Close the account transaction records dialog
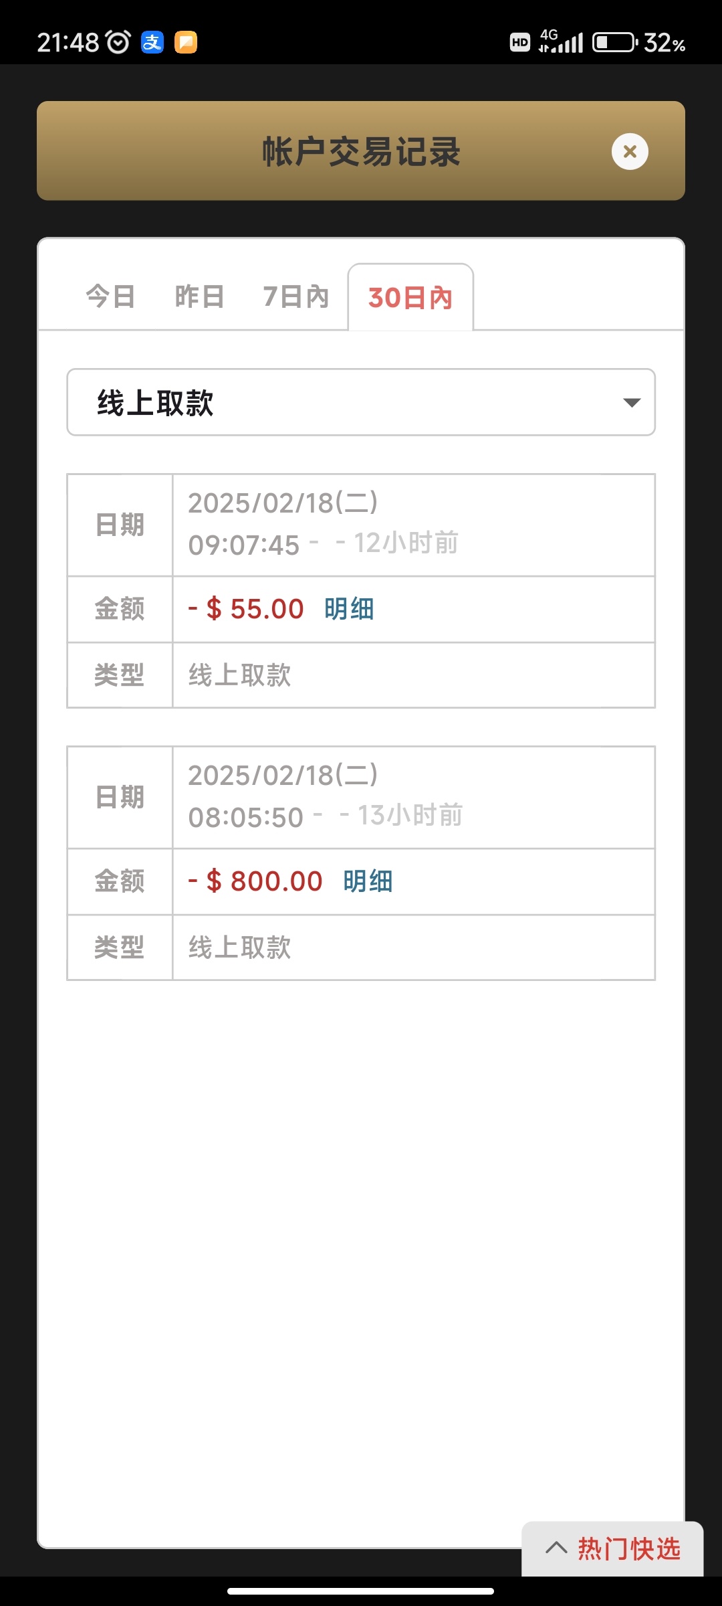The image size is (722, 1606). point(630,152)
